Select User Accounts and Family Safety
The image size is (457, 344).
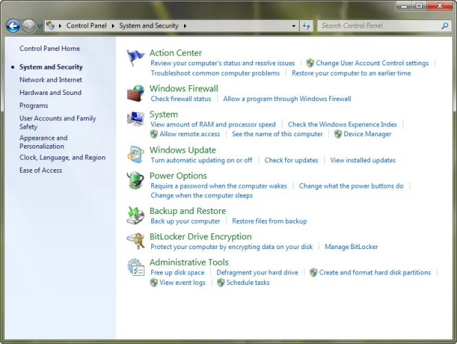[x=58, y=122]
